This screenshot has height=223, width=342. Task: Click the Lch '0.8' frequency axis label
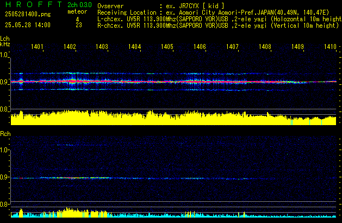pyautogui.click(x=4, y=109)
